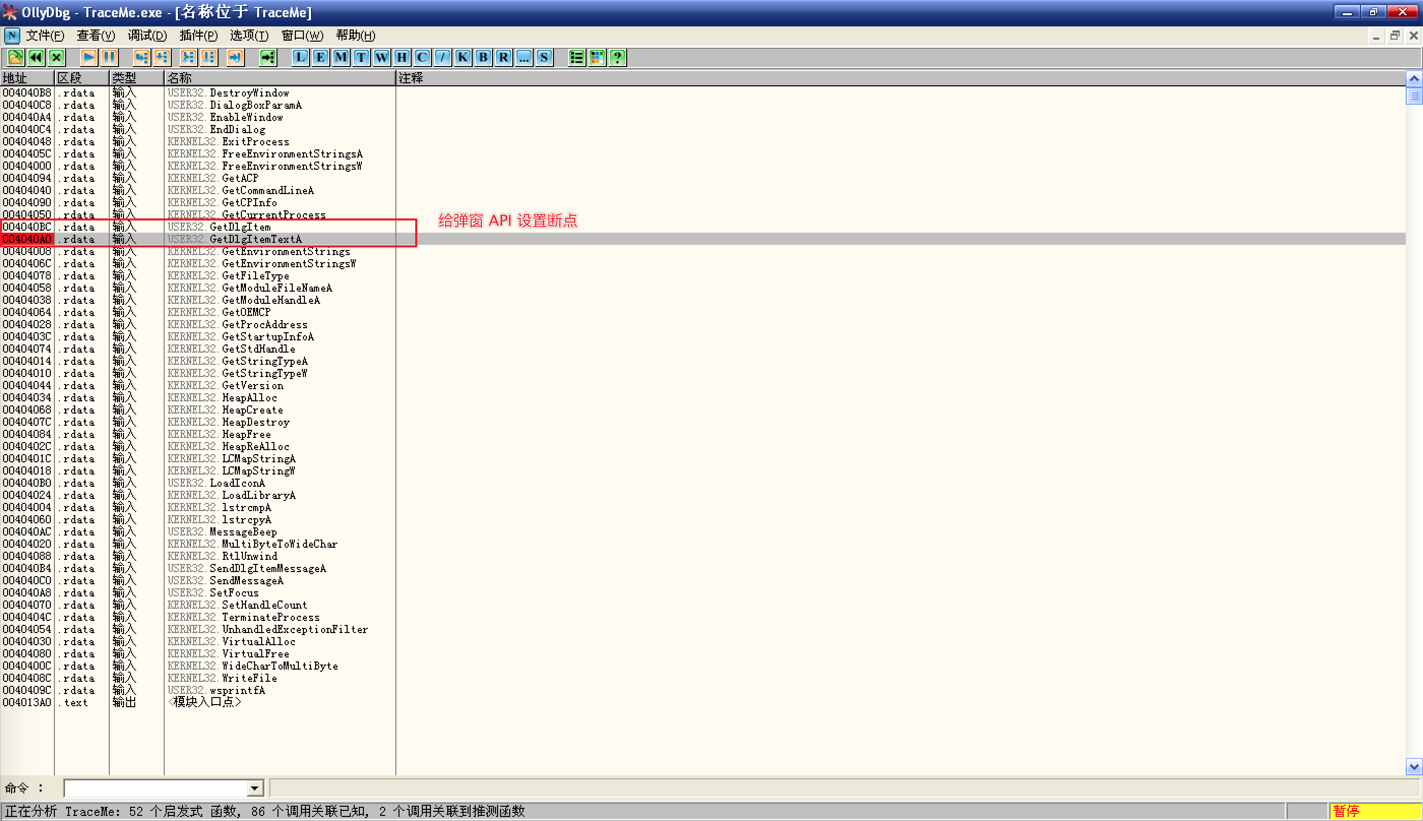Select the USER32.GetDlgItemTextA row
Screen dimensions: 1423x821
[x=255, y=239]
